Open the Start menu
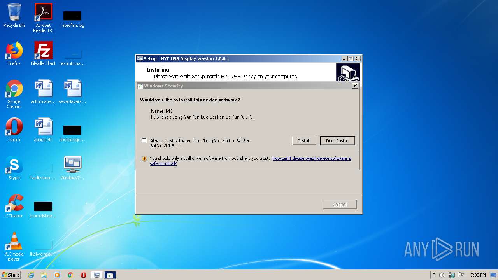This screenshot has height=280, width=498. point(11,275)
